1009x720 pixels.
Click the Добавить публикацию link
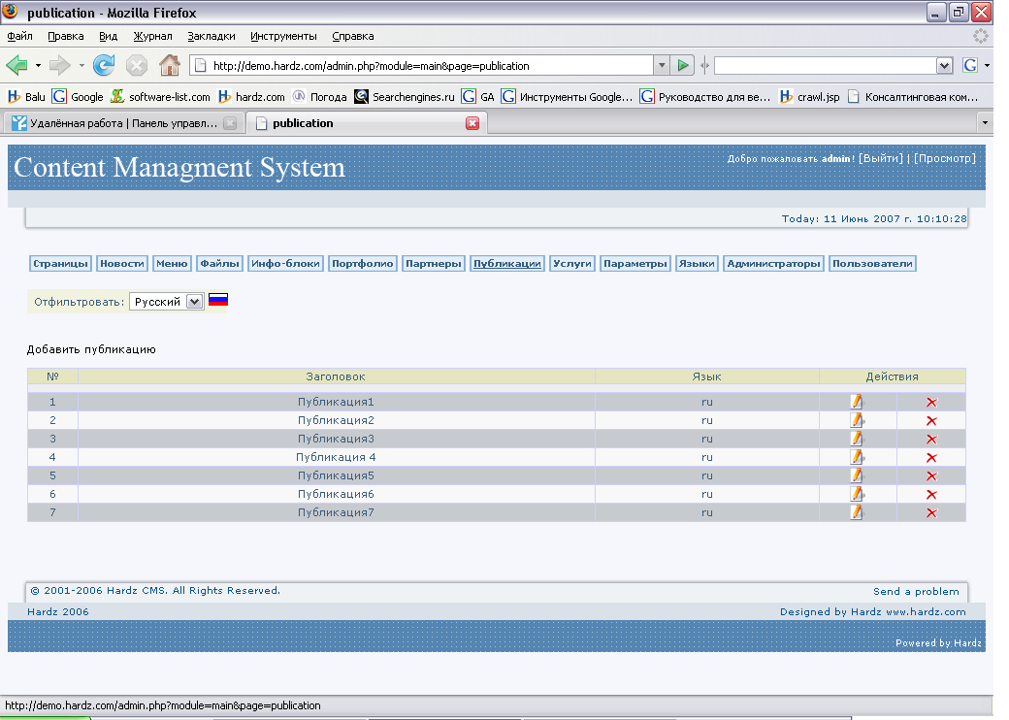point(91,349)
